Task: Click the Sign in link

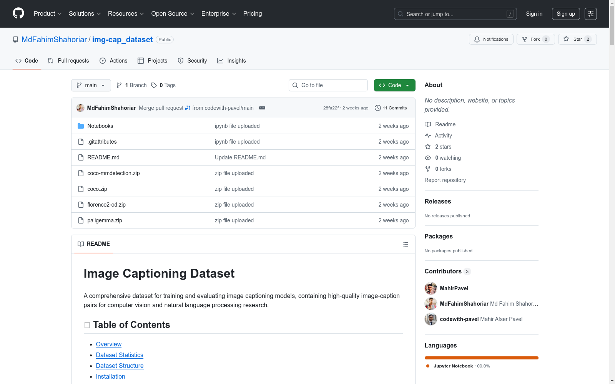Action: 534,14
